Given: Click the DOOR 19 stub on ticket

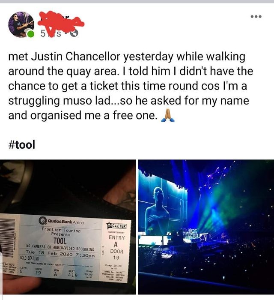Looking at the screenshot, I should pyautogui.click(x=116, y=254).
